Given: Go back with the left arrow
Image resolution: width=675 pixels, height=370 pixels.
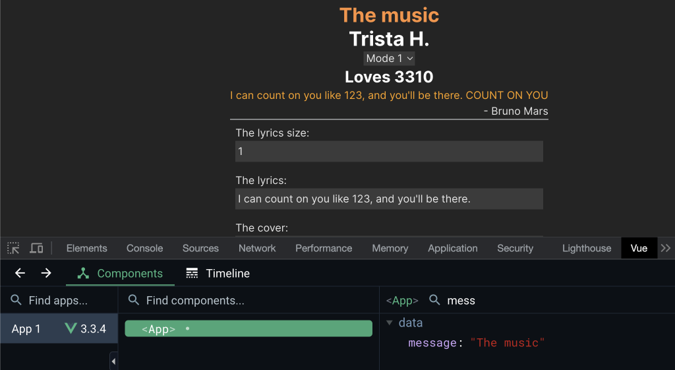Looking at the screenshot, I should tap(20, 273).
